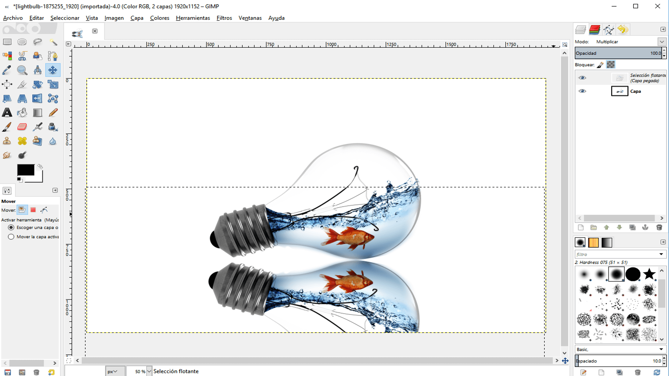
Task: Select the Eraser tool
Action: click(x=22, y=127)
